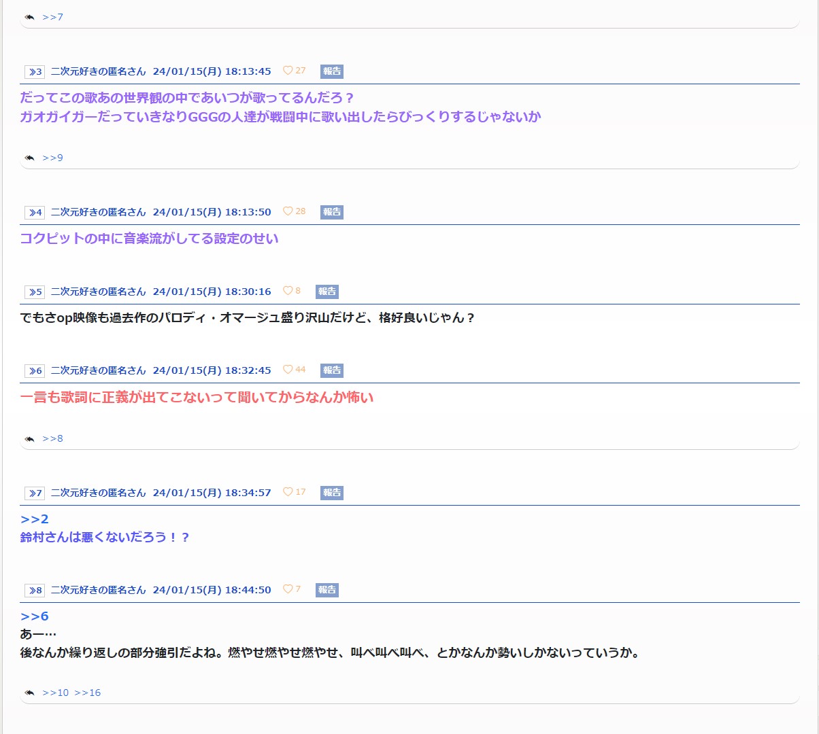Viewport: 819px width, 734px height.
Task: Click like count 44 on post 6
Action: [301, 370]
